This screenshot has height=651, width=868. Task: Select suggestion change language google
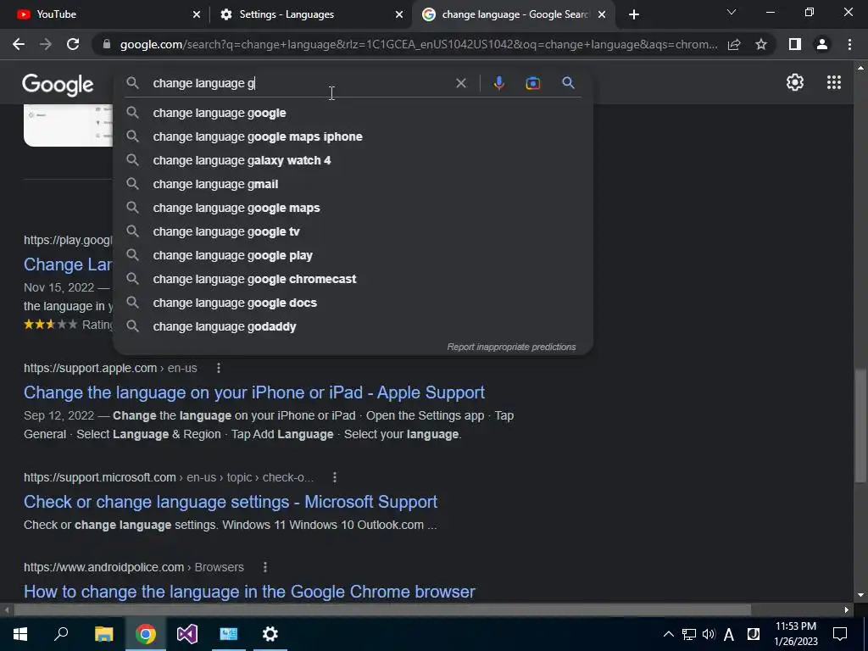click(353, 113)
